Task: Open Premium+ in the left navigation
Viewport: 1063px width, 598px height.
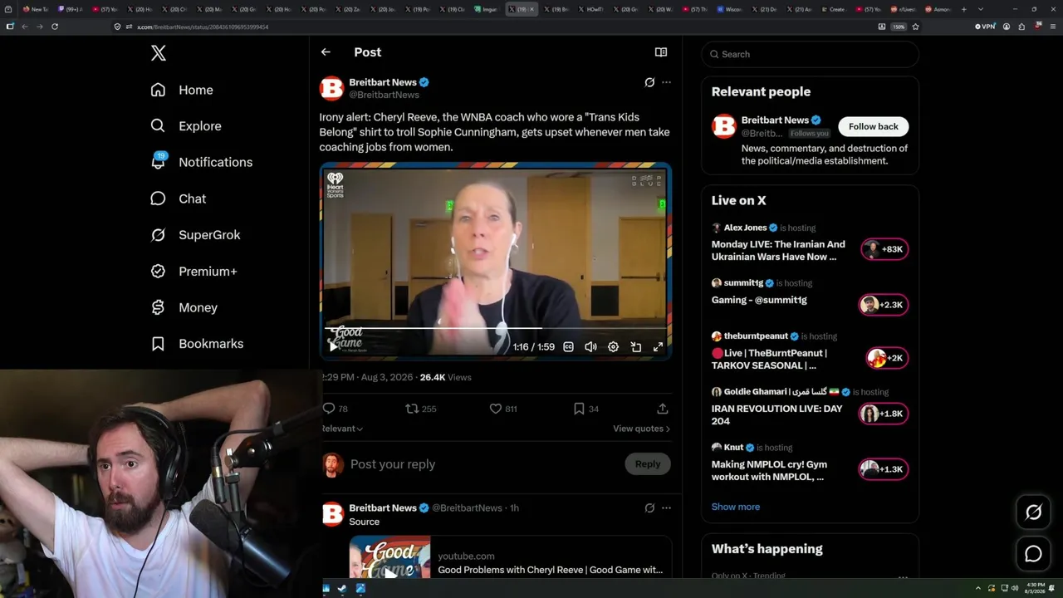Action: [x=193, y=271]
